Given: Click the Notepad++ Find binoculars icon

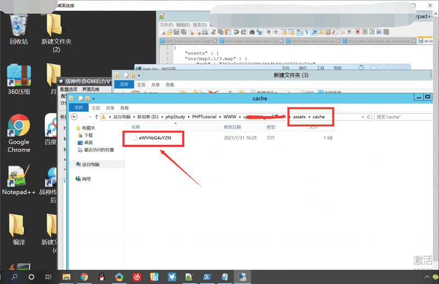Looking at the screenshot, I should 252,32.
